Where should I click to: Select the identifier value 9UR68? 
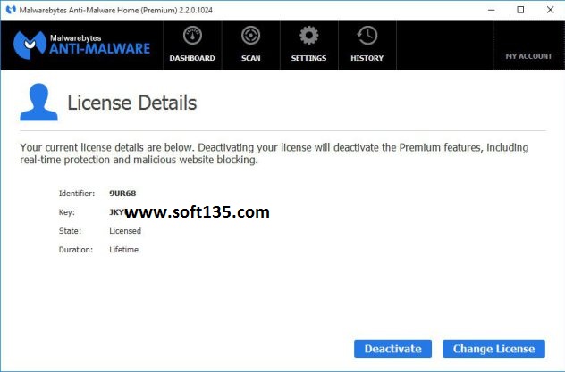(122, 194)
